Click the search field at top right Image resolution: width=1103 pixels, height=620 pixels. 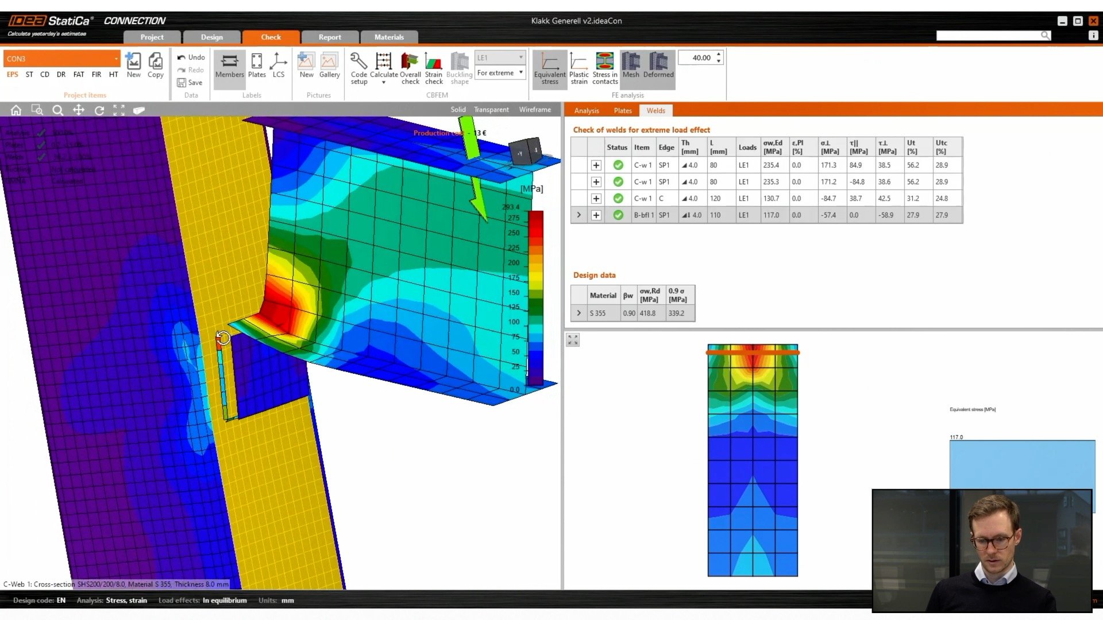[x=991, y=35]
